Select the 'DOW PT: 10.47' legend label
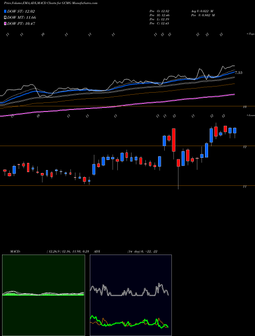The height and width of the screenshot is (336, 255). [x=21, y=23]
